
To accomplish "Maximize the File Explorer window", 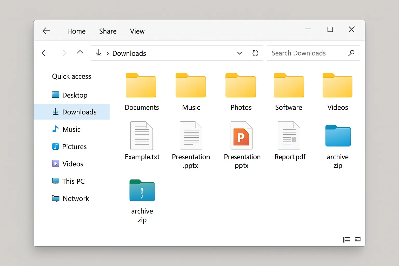I will (330, 29).
